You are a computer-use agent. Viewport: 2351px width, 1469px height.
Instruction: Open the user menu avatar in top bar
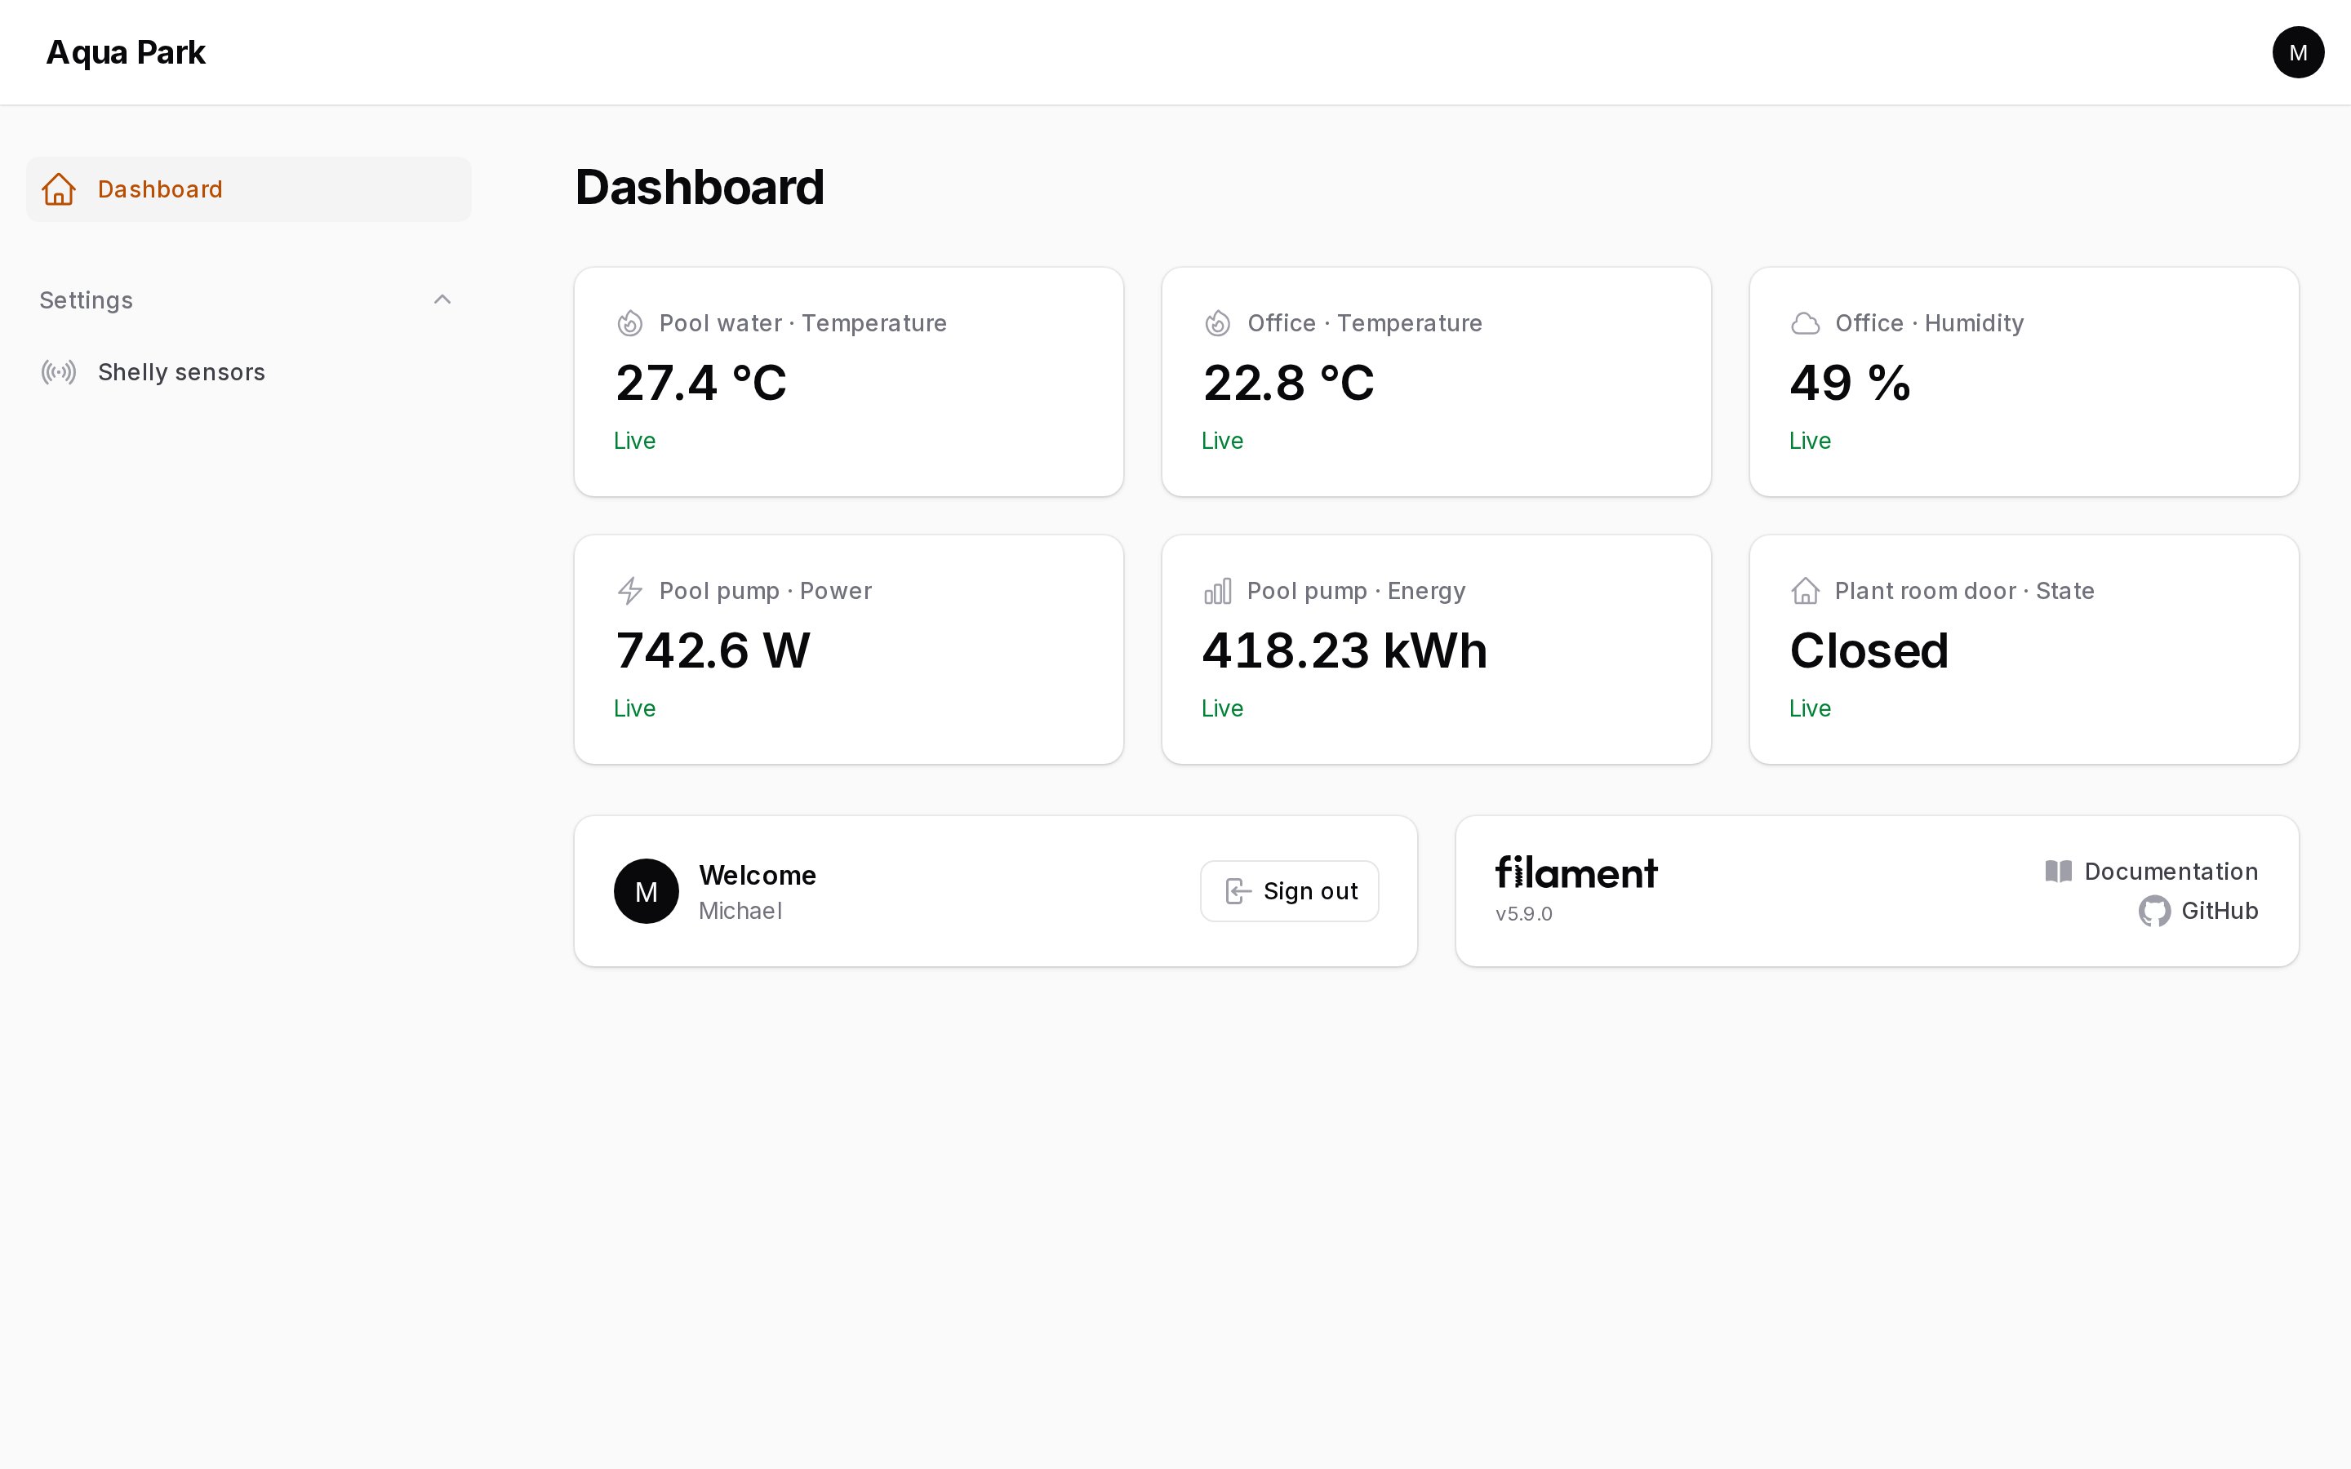pos(2298,52)
